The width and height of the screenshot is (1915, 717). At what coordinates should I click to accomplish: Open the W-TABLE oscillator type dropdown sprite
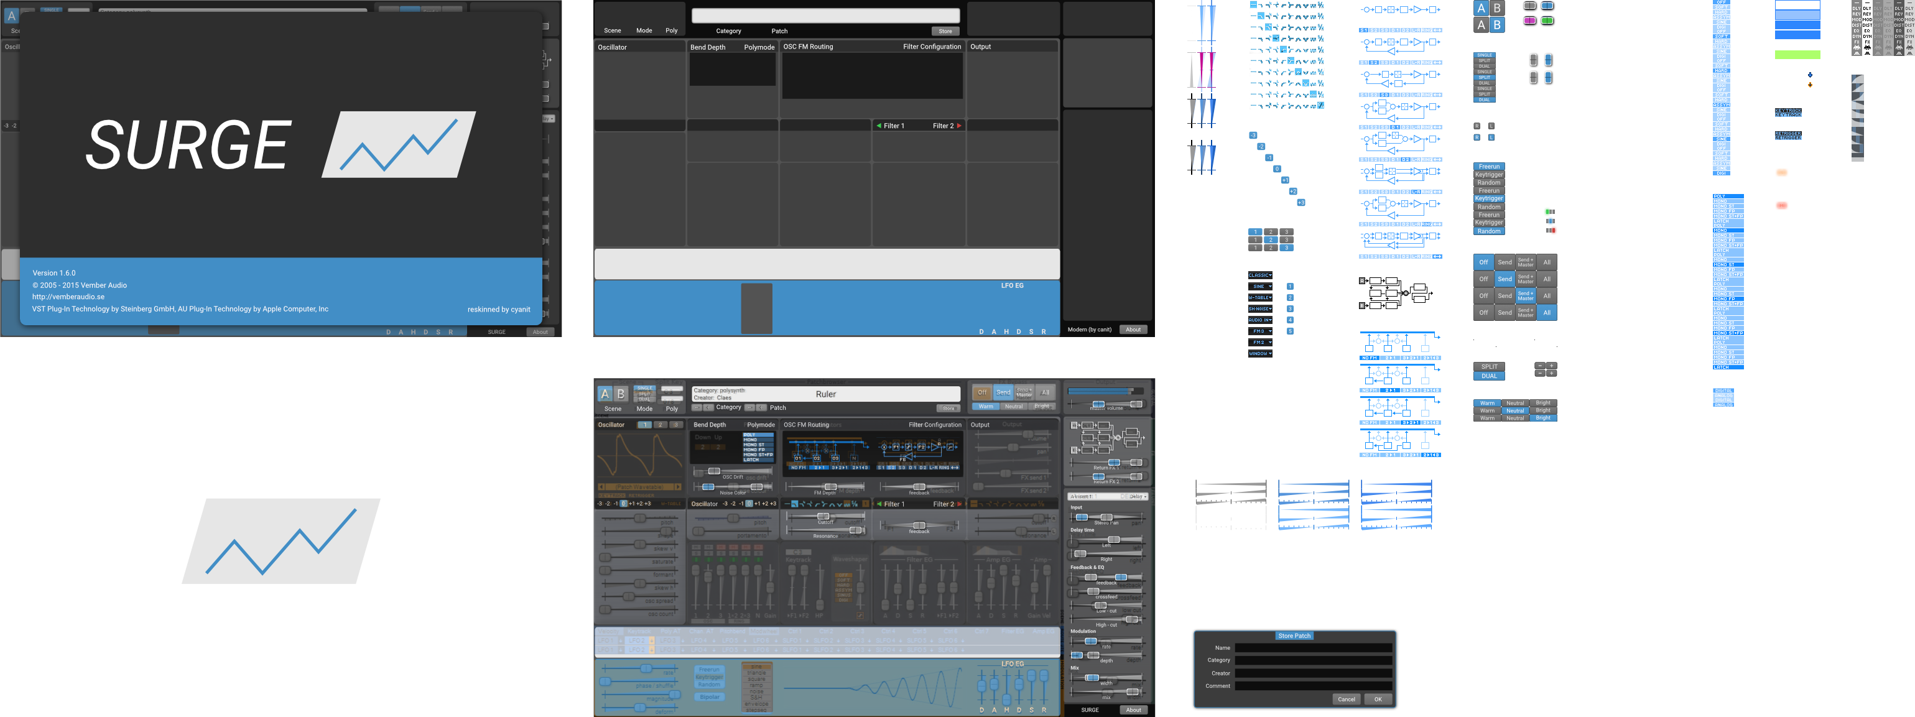pos(1260,297)
